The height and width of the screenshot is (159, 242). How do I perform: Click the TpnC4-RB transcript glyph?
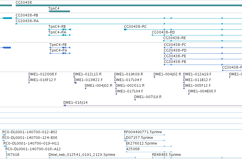click(59, 29)
